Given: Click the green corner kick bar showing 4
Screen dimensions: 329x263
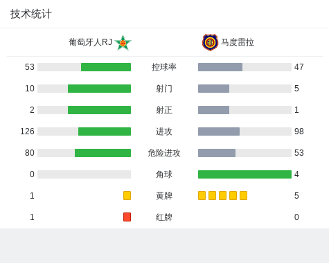Looking at the screenshot, I should 244,174.
